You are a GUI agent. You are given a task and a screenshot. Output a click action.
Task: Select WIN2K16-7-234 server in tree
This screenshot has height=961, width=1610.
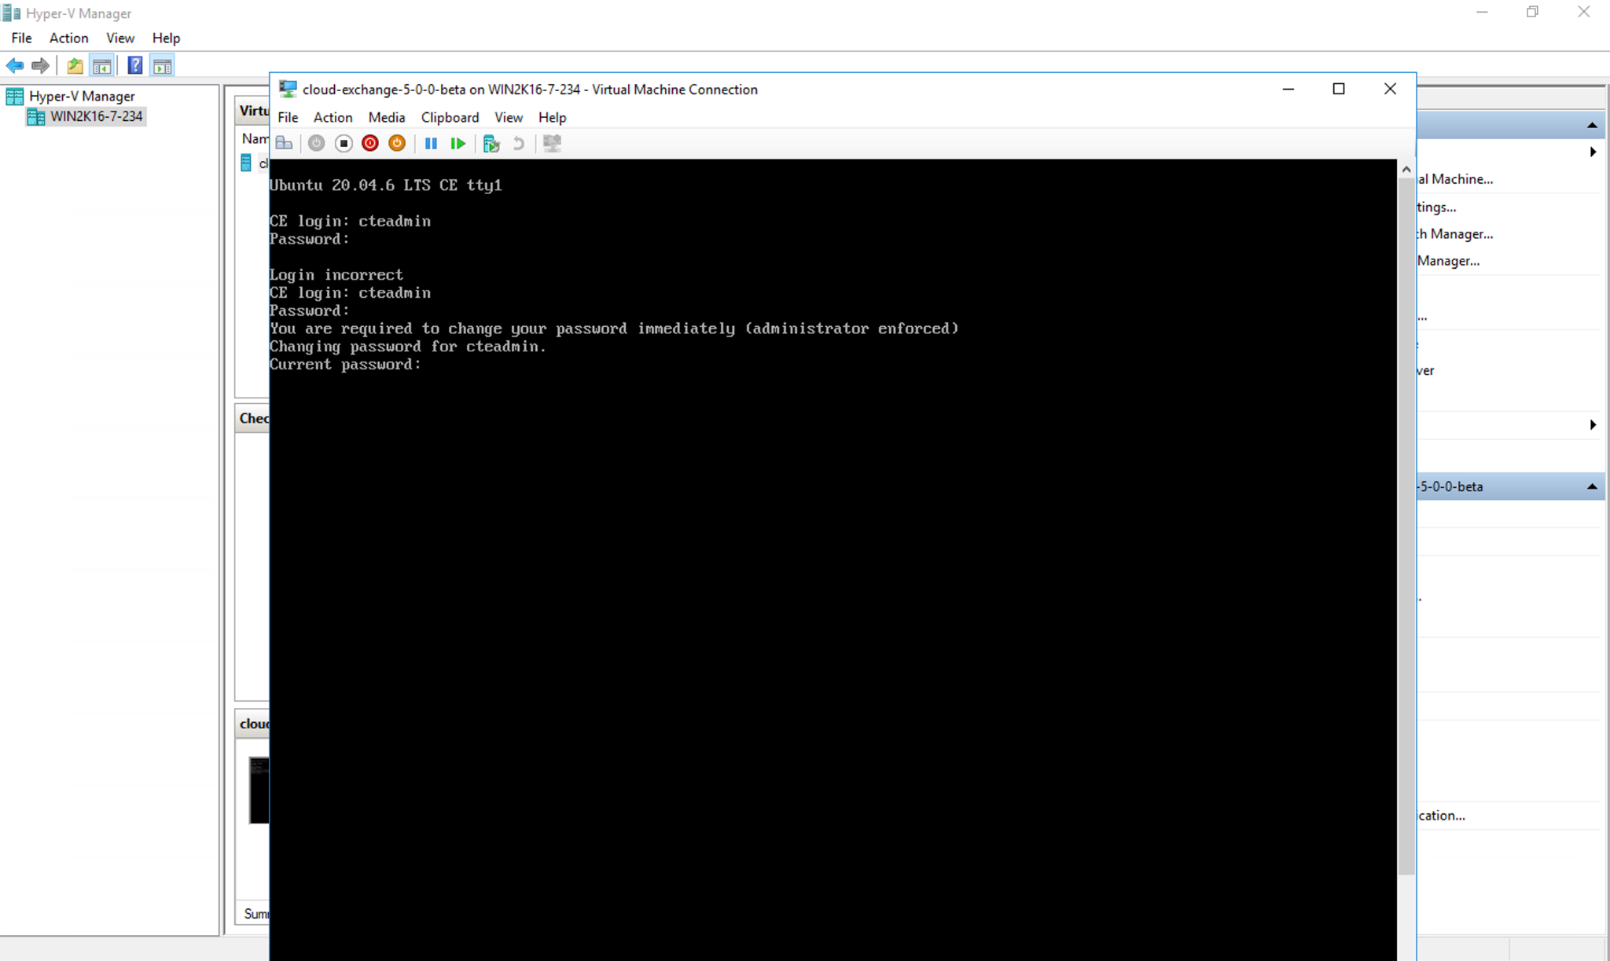click(97, 116)
